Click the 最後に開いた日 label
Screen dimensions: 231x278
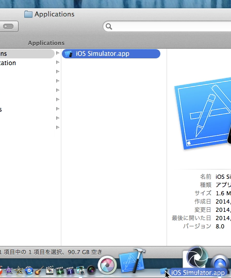[x=192, y=218]
